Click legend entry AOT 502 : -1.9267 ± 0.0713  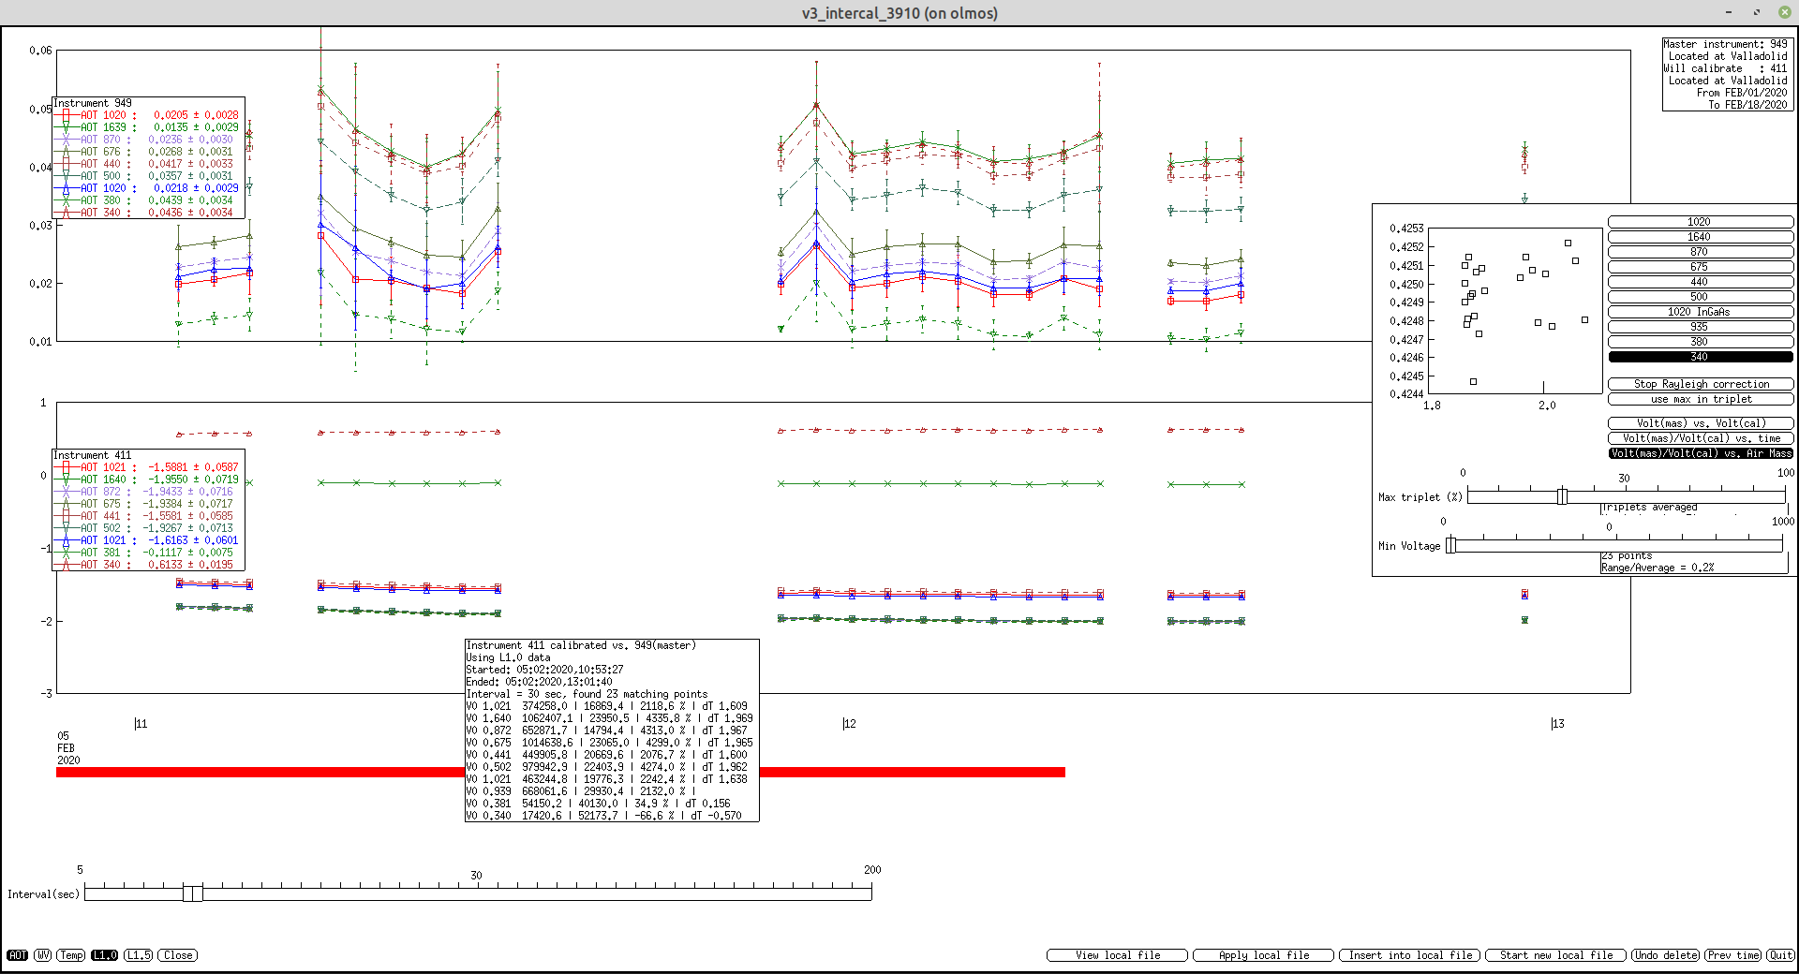(x=148, y=528)
